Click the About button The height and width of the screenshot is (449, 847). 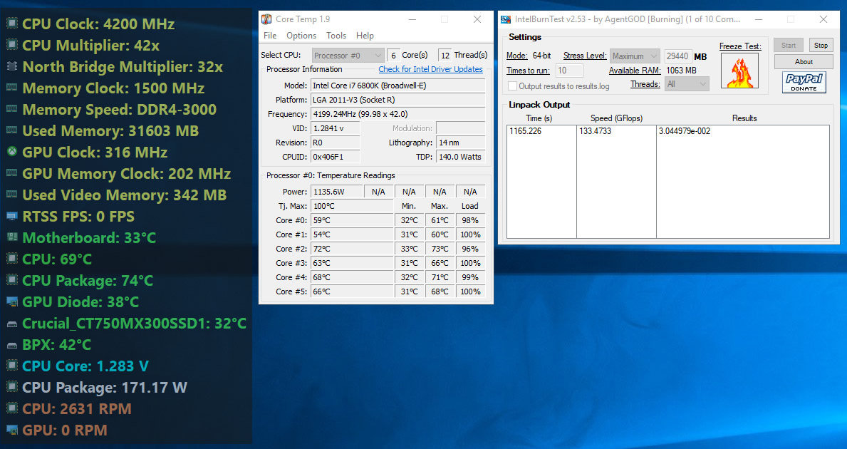(804, 62)
